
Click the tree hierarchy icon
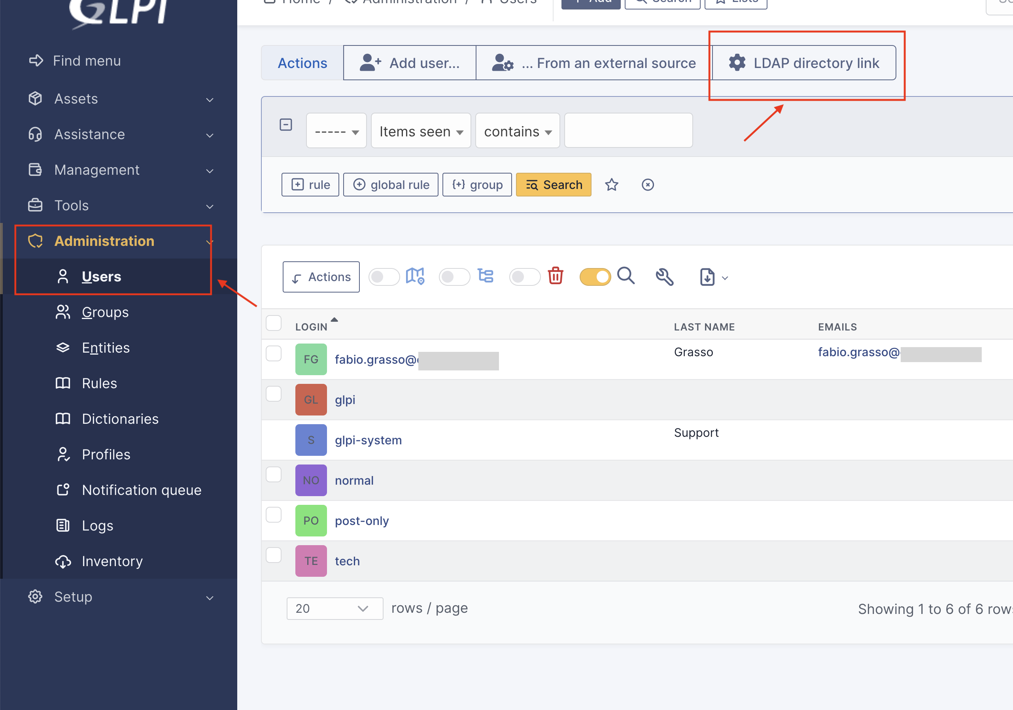click(485, 276)
